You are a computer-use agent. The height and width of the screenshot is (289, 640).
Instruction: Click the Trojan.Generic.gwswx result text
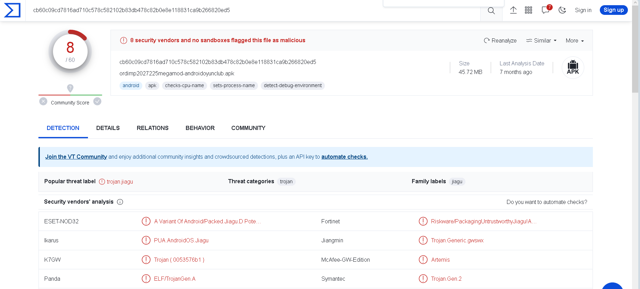click(x=457, y=240)
